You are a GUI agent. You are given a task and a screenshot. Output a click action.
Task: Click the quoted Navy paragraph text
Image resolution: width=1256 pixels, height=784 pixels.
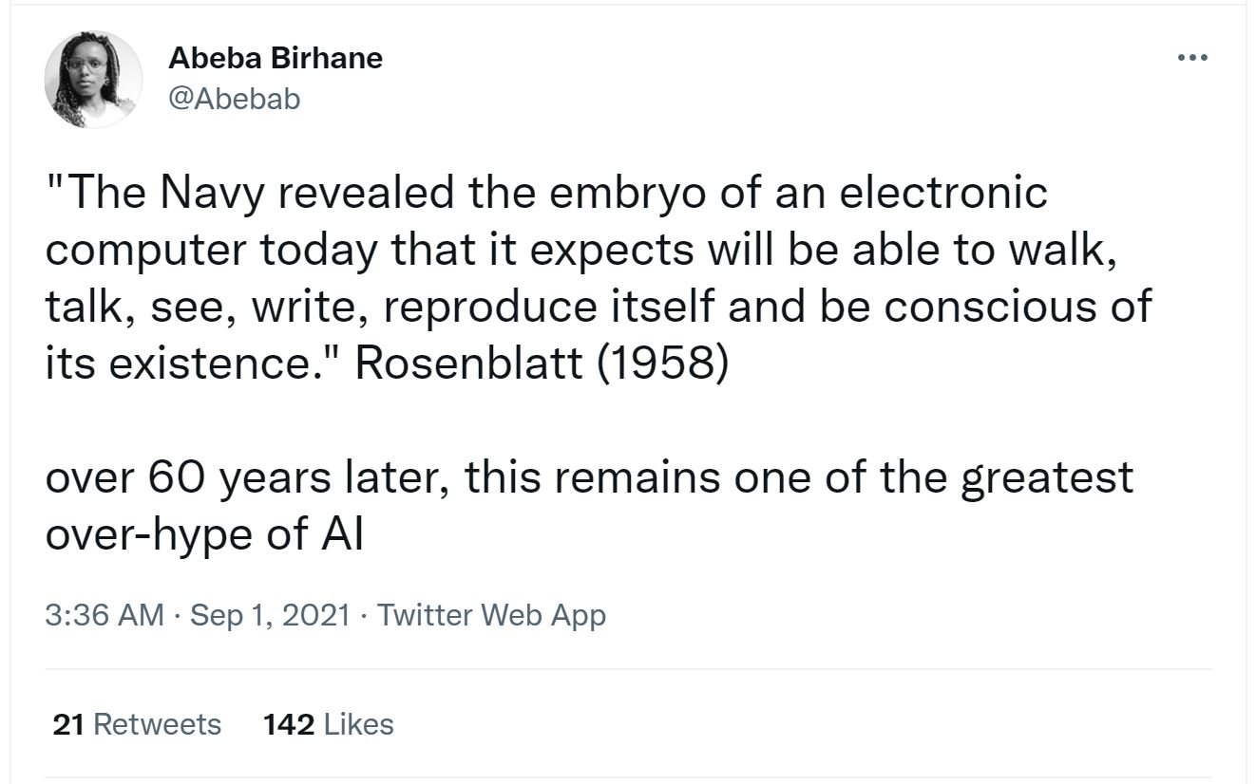(x=599, y=278)
